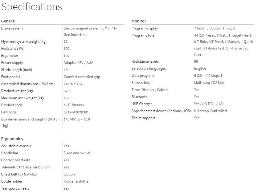The image size is (258, 193).
Task: Click the Monitor section heading
Action: [139, 21]
